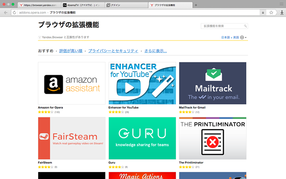Open the Guru thumbnail
The height and width of the screenshot is (179, 286).
(142, 138)
